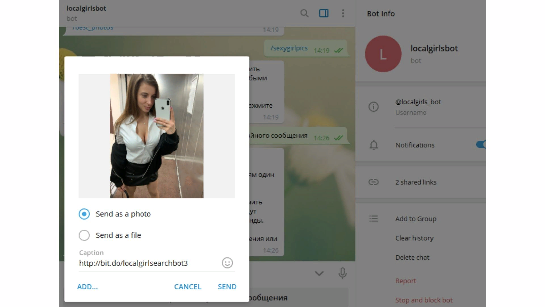This screenshot has width=545, height=307.
Task: Click the username info circle icon
Action: coord(373,107)
